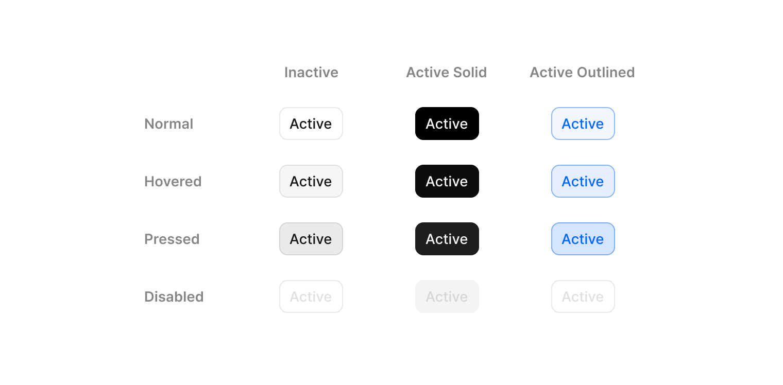Click the Inactive Normal state Active button
The height and width of the screenshot is (385, 783).
pos(311,124)
